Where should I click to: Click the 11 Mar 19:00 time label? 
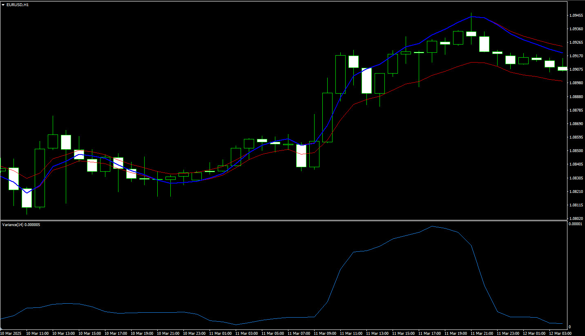click(x=456, y=334)
